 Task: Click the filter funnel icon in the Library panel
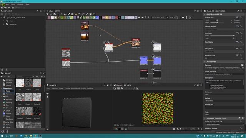33,77
